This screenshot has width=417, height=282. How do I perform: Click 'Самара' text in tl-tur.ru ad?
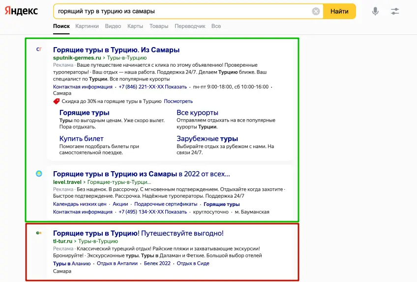point(62,271)
